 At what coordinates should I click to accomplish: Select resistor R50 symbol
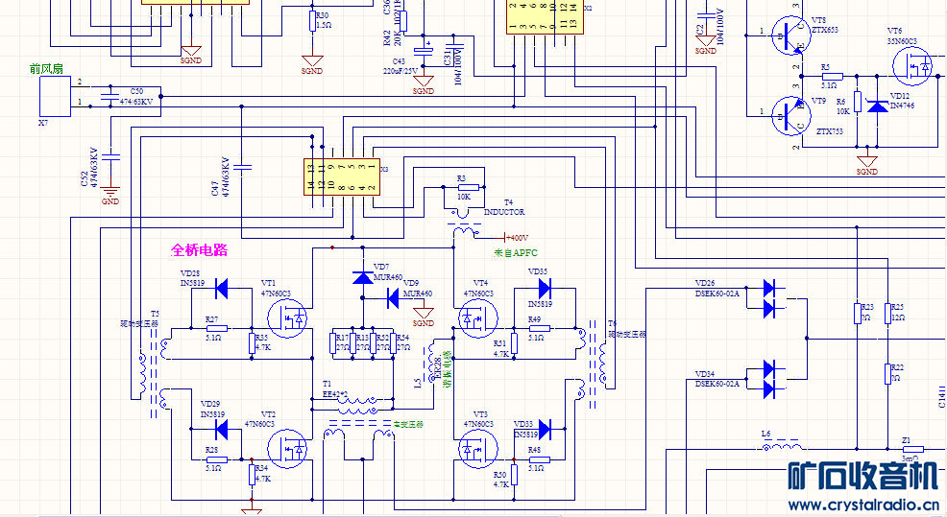514,475
